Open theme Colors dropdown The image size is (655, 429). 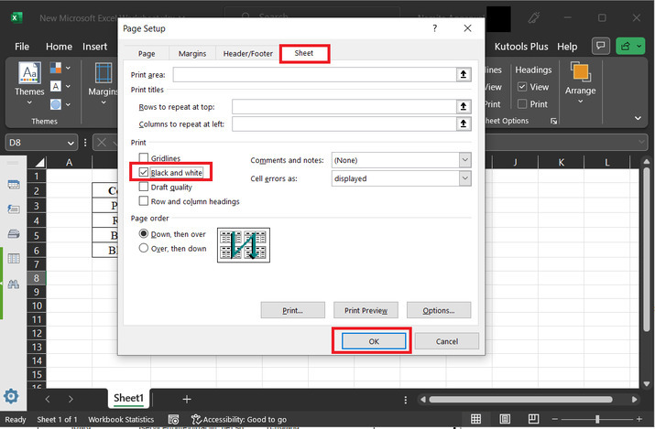click(x=60, y=68)
